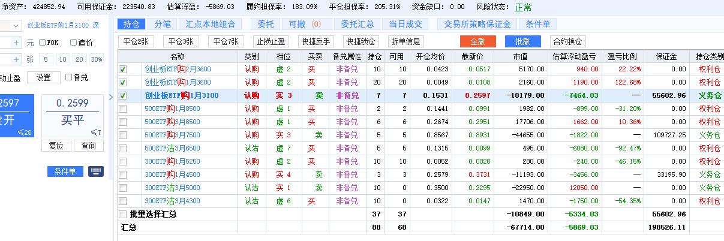Enable the 备兑 checkbox

68,77
